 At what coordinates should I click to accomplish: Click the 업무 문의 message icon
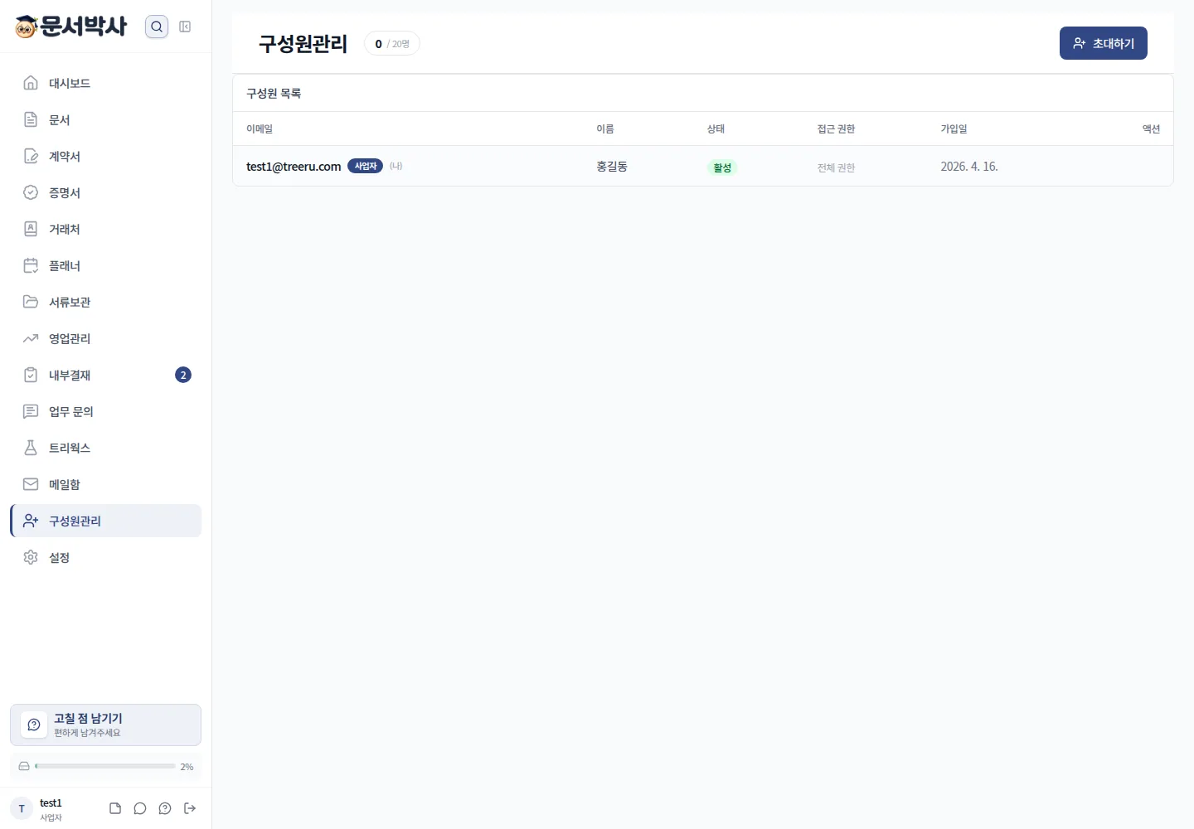tap(31, 411)
